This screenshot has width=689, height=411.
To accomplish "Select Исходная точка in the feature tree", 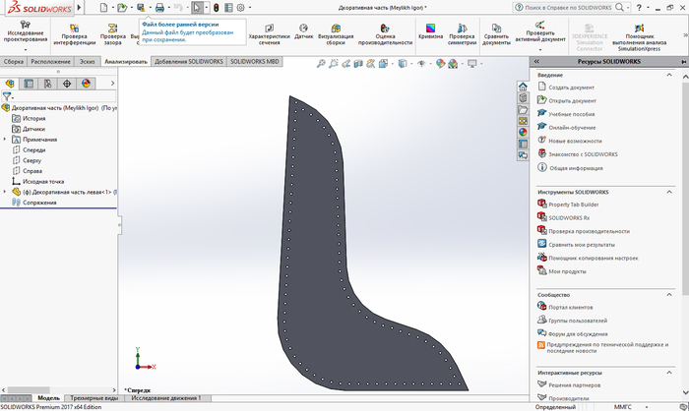I will [42, 182].
